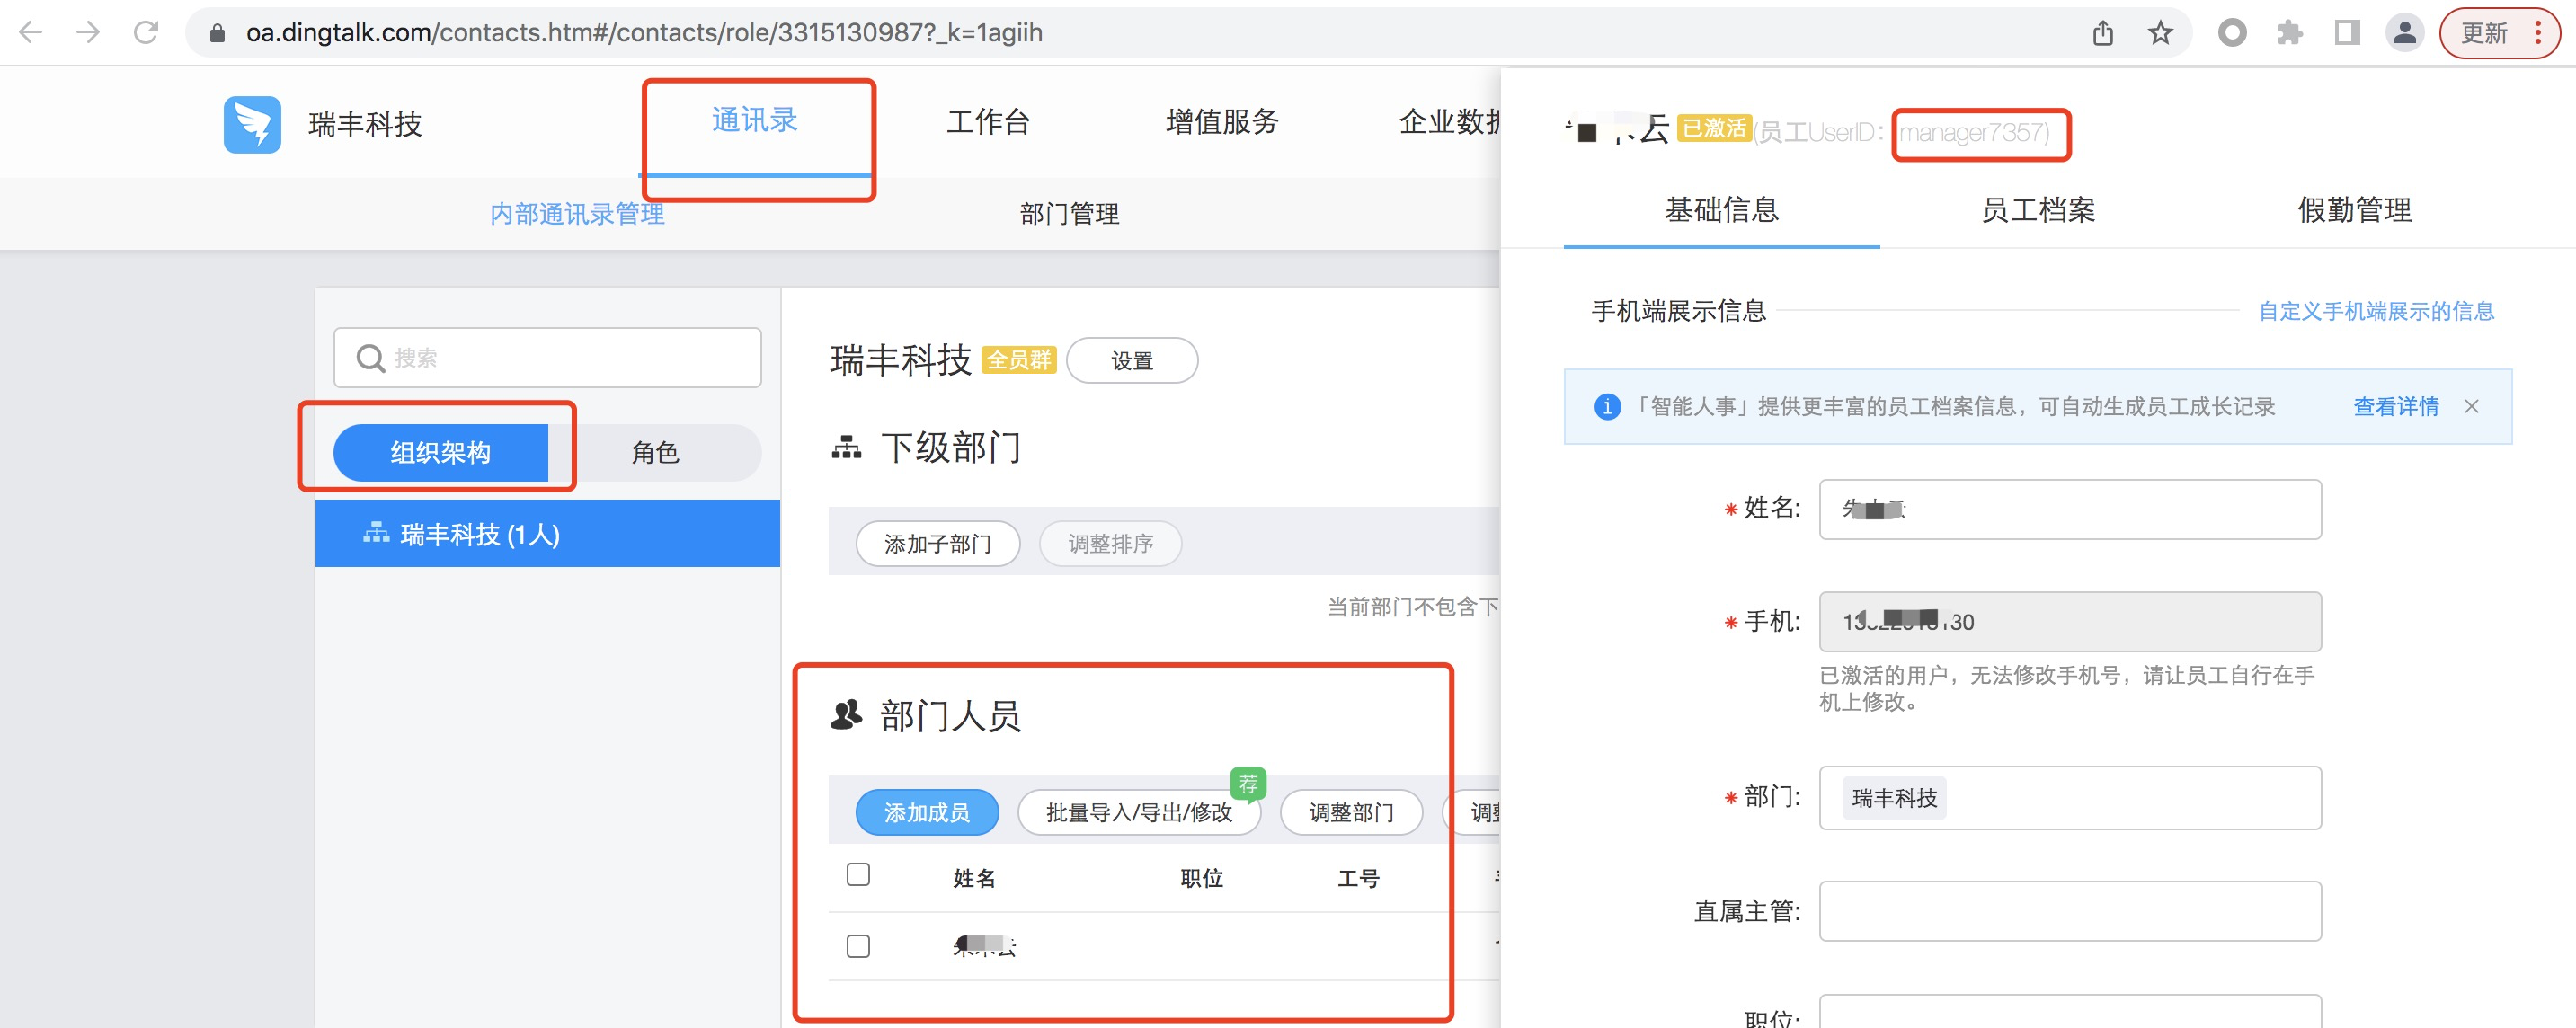Click the browser reload icon

point(146,33)
